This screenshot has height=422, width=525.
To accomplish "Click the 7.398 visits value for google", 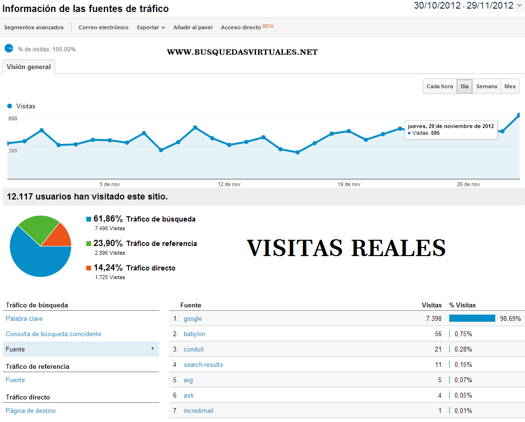I will (433, 318).
